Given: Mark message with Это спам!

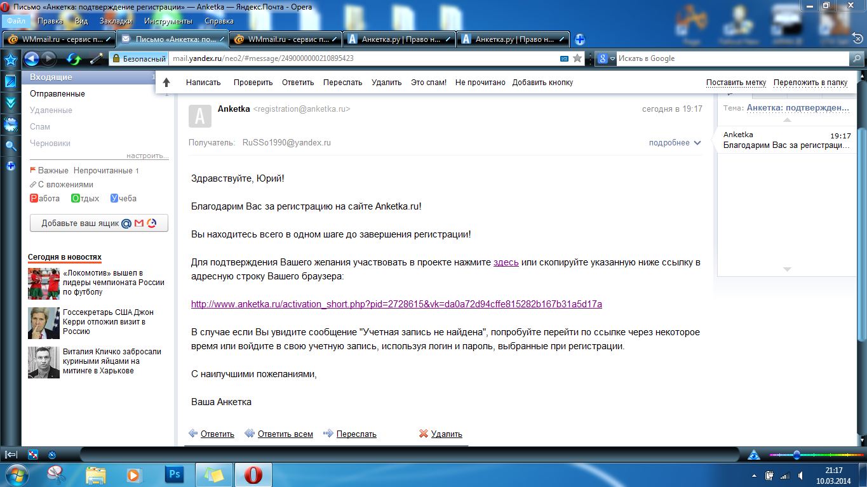Looking at the screenshot, I should (x=429, y=83).
